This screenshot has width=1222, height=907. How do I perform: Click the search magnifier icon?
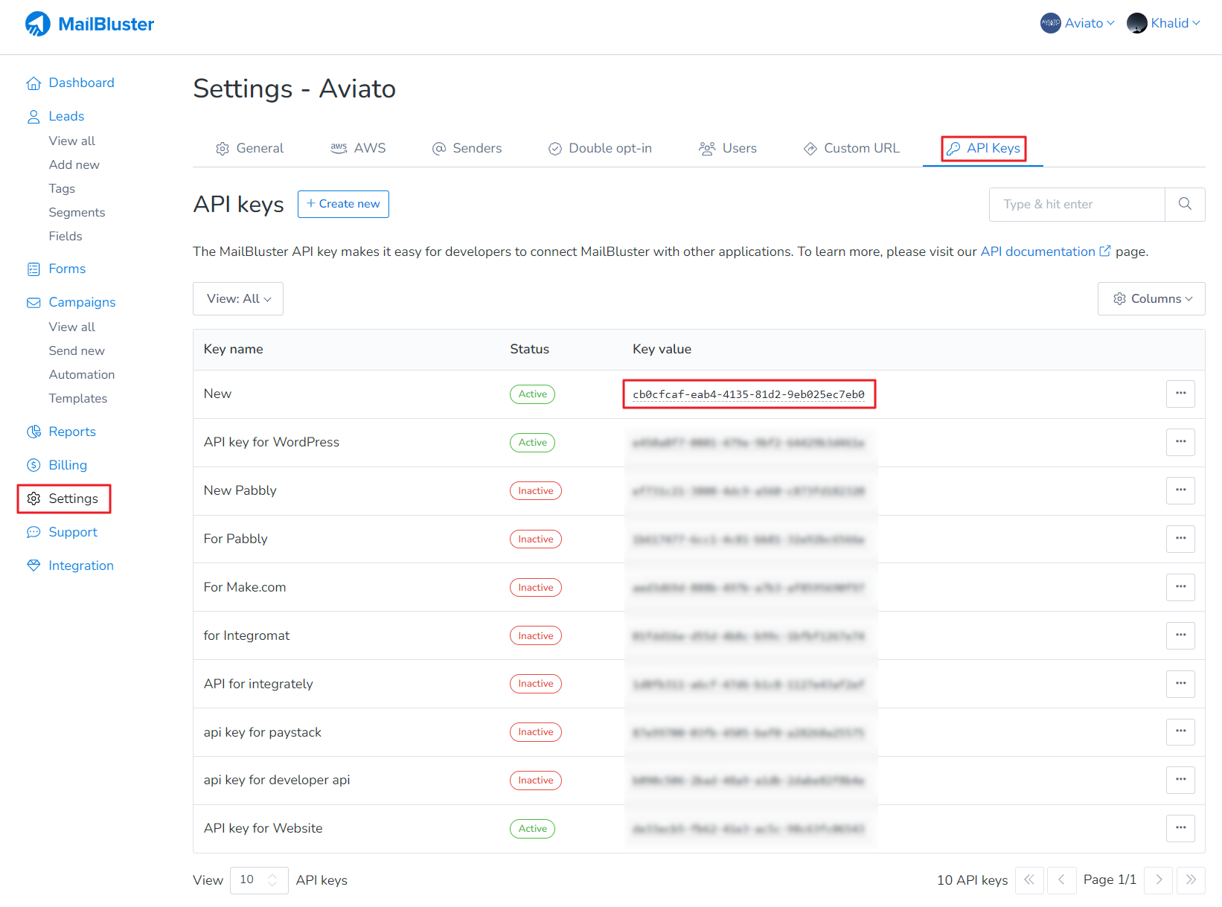coord(1185,204)
